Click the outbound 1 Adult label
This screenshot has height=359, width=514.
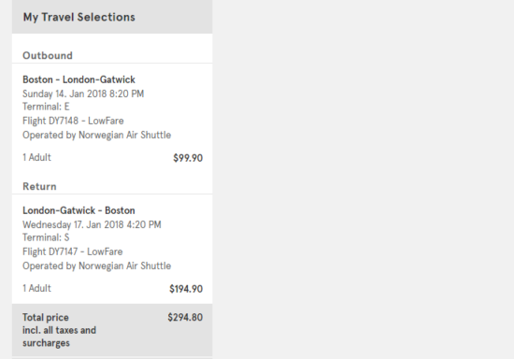(x=36, y=157)
